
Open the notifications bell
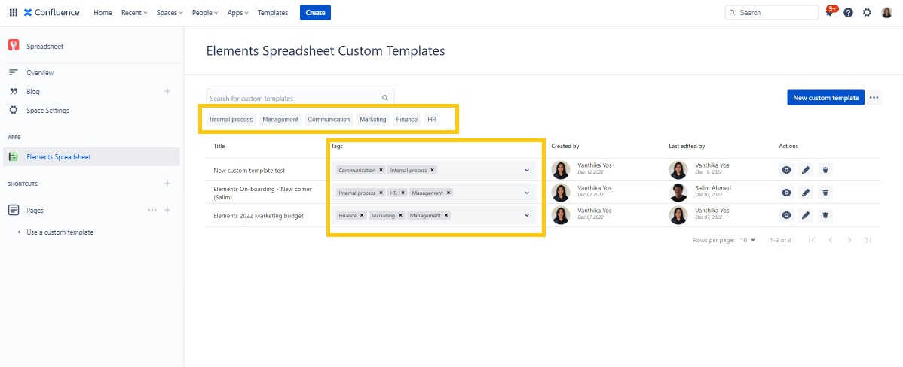pyautogui.click(x=829, y=13)
